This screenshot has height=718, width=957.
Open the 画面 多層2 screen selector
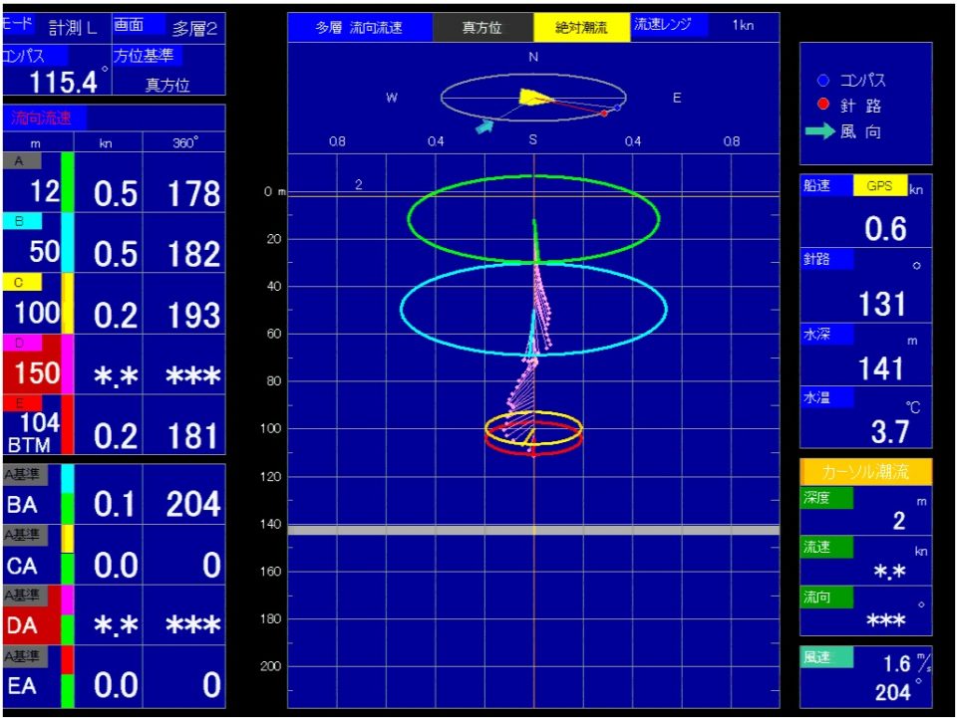tap(168, 28)
